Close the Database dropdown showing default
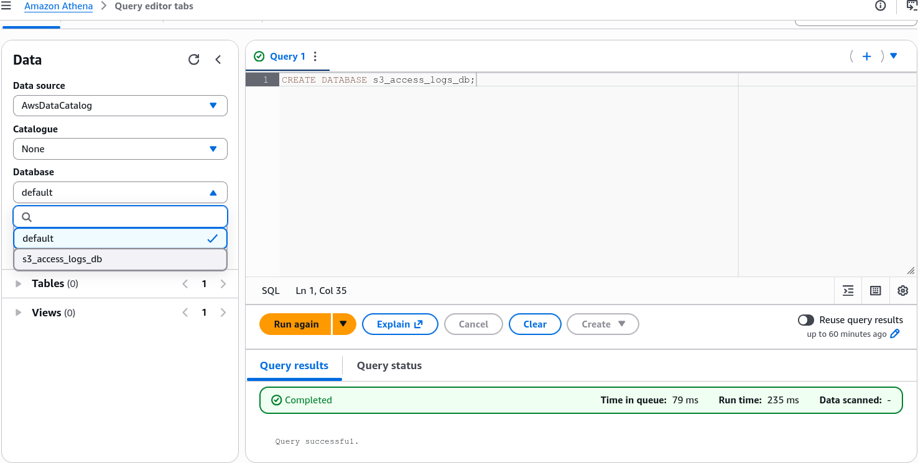918x463 pixels. click(120, 193)
